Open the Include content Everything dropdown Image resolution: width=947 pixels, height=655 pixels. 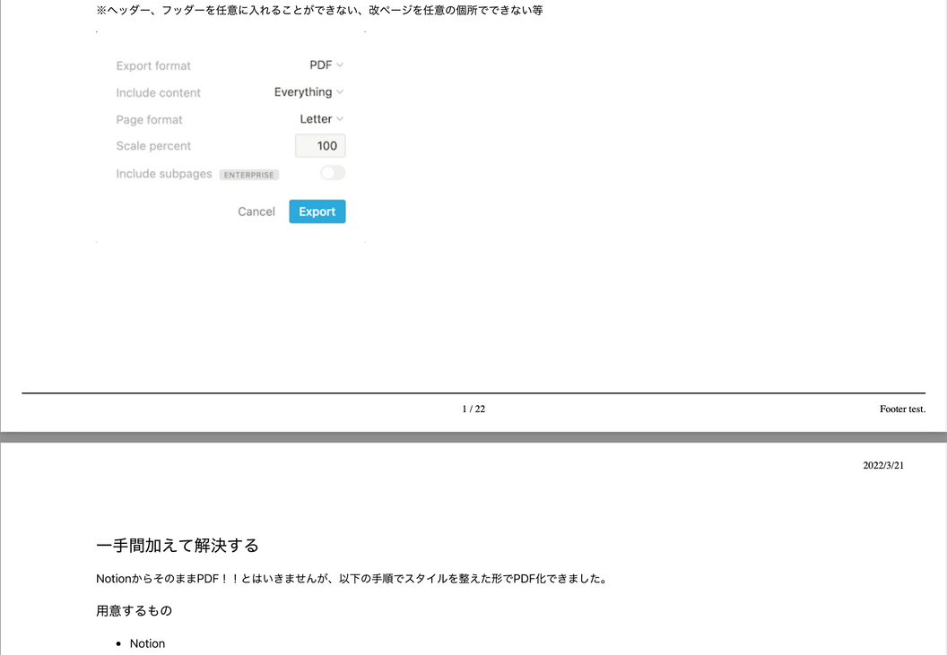308,91
